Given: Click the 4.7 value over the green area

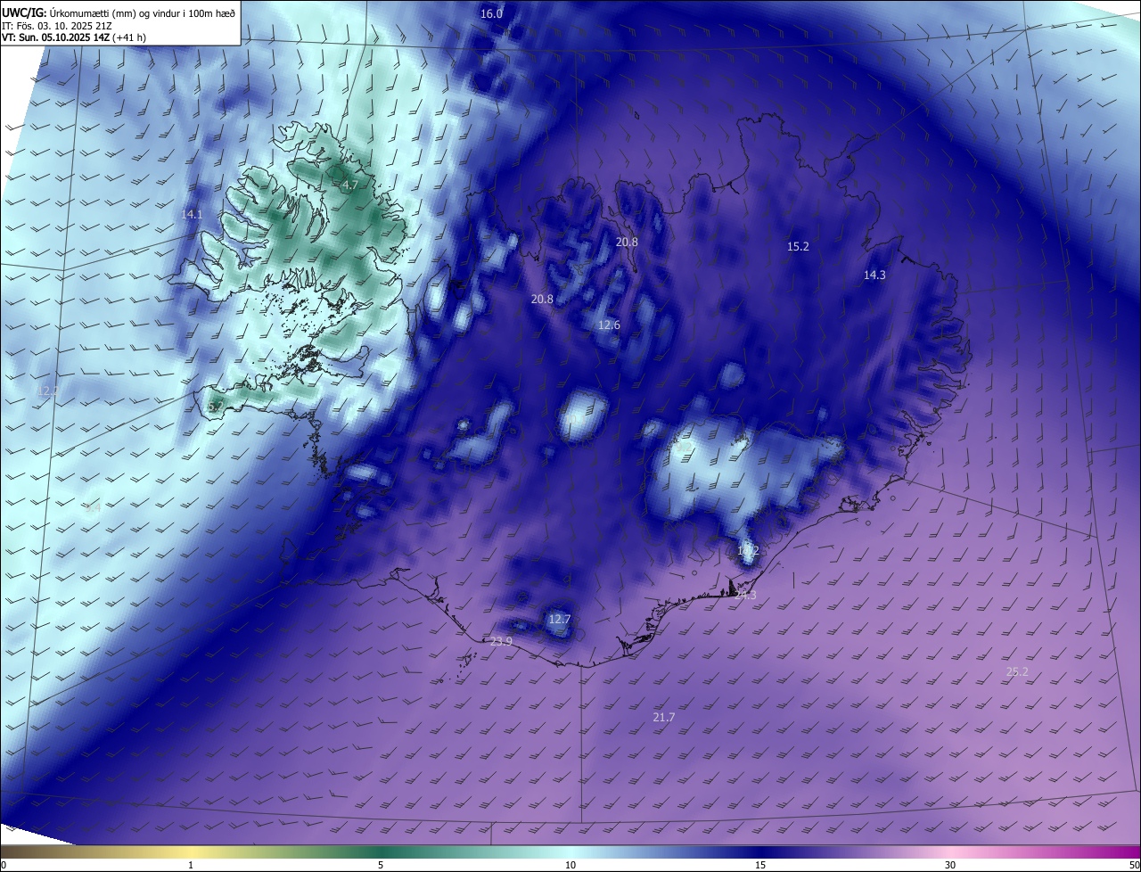Looking at the screenshot, I should click(349, 185).
